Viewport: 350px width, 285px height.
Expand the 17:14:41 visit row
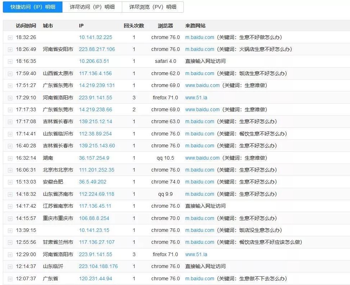[x=10, y=134]
